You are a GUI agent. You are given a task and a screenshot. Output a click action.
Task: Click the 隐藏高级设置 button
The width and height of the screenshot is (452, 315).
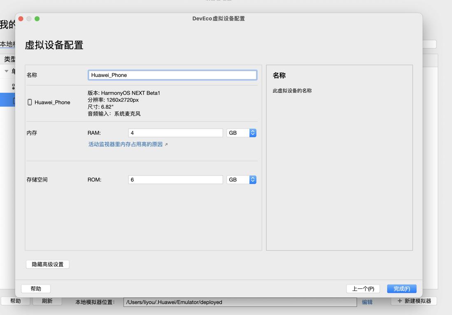[x=48, y=264]
